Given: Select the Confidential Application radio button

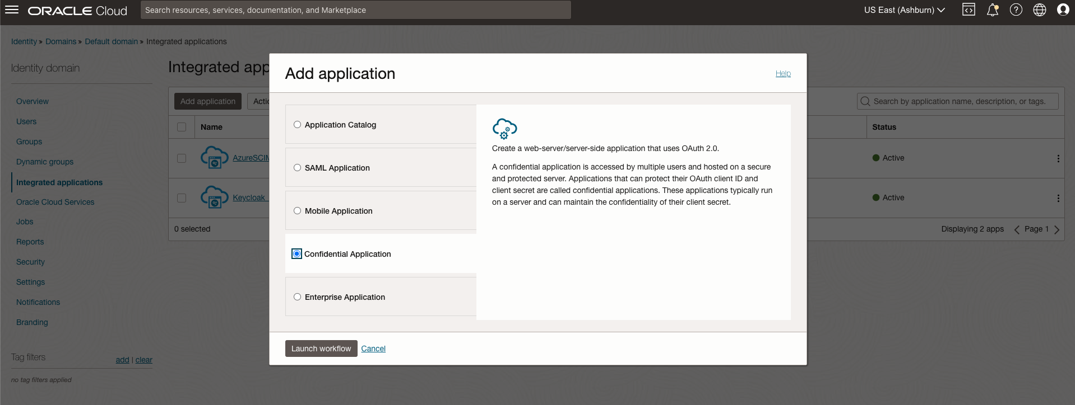Looking at the screenshot, I should pyautogui.click(x=296, y=254).
